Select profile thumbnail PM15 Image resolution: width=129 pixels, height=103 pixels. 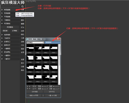(30, 77)
